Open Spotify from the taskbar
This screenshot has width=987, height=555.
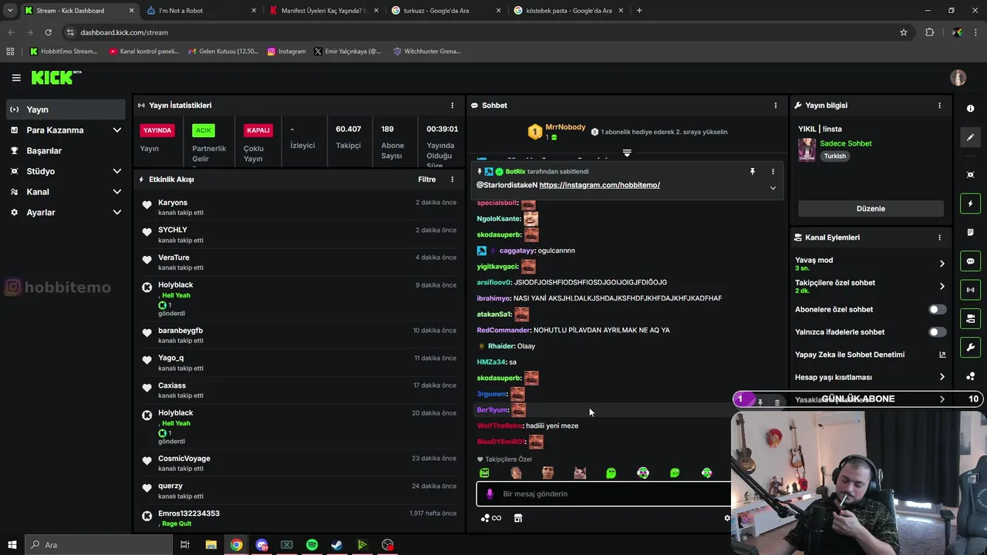(x=312, y=545)
